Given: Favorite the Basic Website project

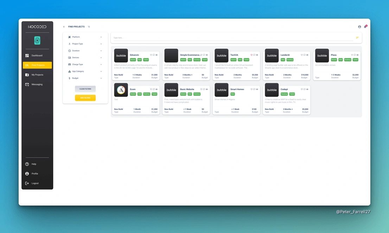Looking at the screenshot, I should point(201,89).
